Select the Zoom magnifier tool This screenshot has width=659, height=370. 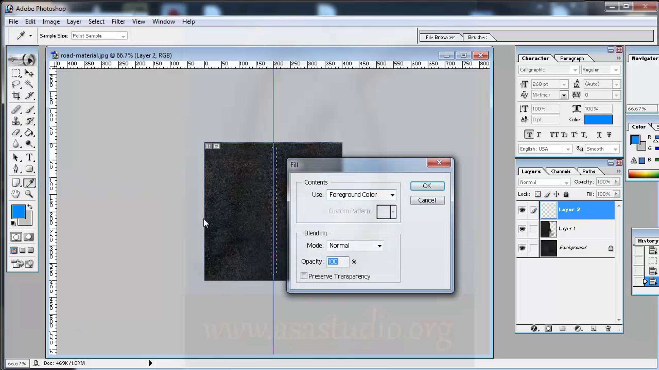coord(29,194)
